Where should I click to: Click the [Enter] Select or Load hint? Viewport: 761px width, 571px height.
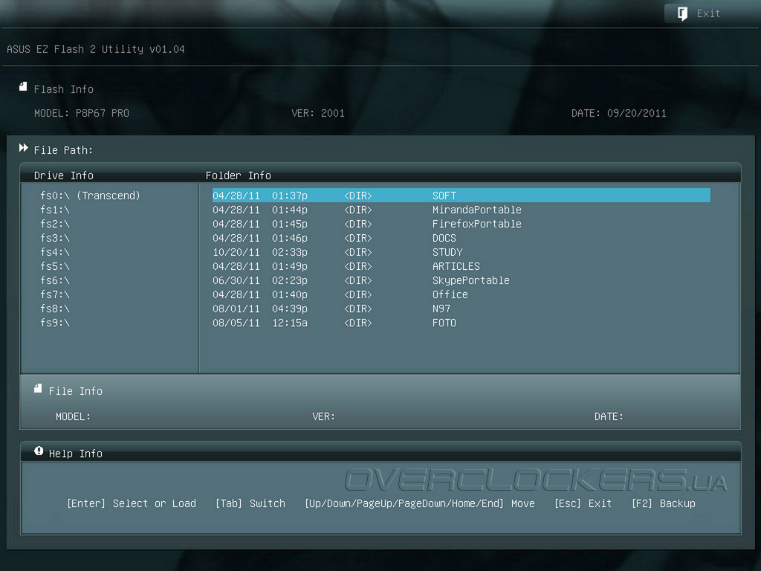(x=132, y=503)
